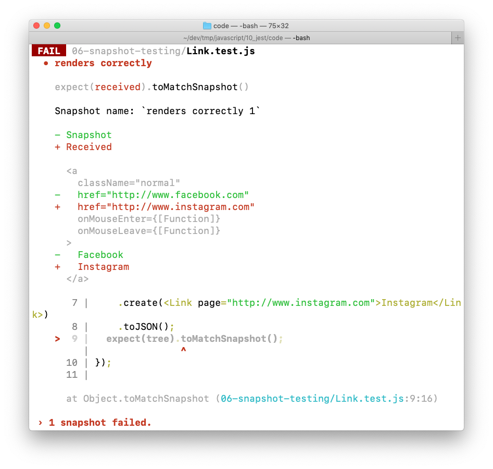Click the 'renders correctly' test title

tap(103, 63)
